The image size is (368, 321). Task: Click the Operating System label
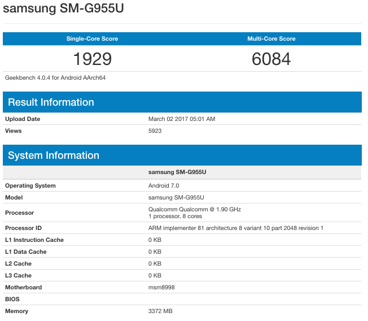(30, 185)
